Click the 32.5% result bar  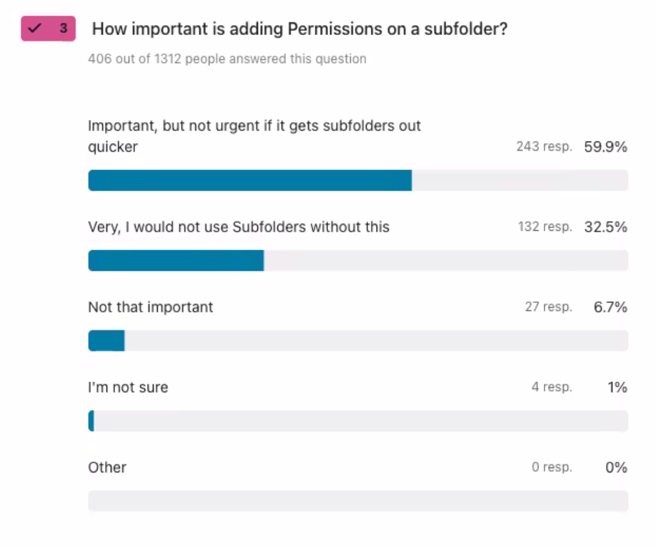pyautogui.click(x=358, y=261)
